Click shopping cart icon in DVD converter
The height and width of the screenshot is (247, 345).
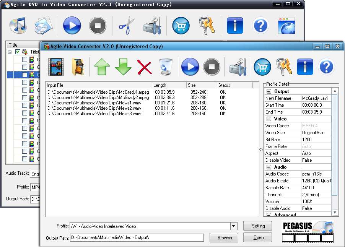tap(181, 26)
